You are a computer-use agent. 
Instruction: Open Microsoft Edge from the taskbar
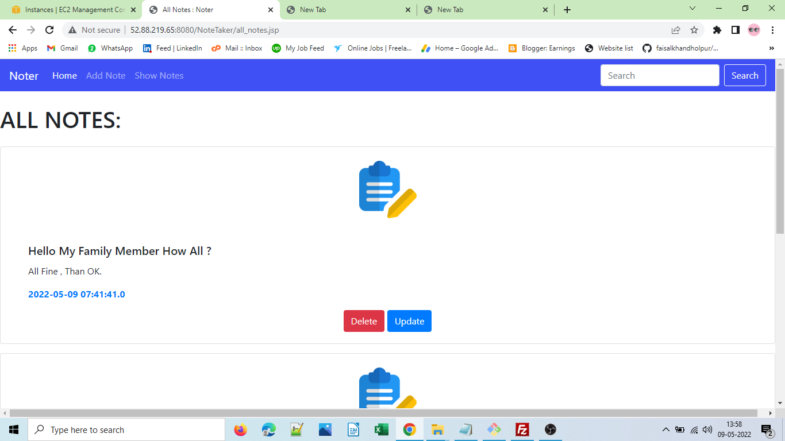[269, 430]
